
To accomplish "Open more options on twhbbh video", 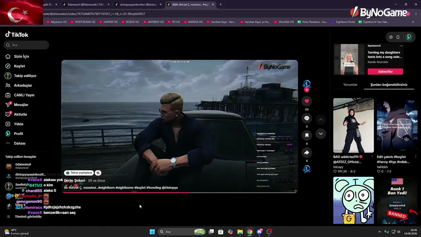I will 416,157.
